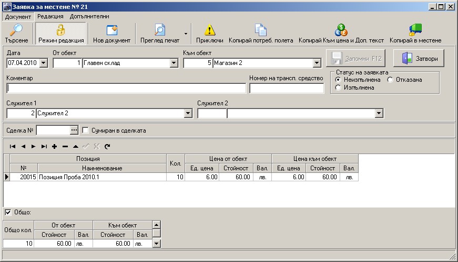This screenshot has width=458, height=262.
Task: Select Изпълнена status radio button
Action: [x=338, y=88]
